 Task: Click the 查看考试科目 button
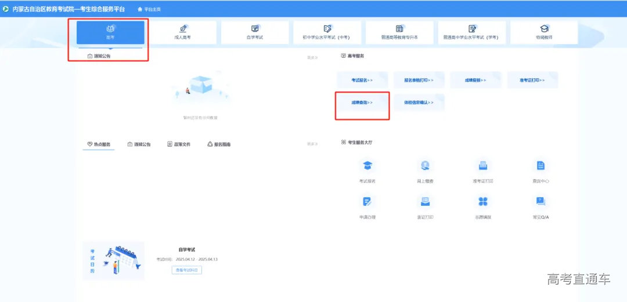(187, 270)
